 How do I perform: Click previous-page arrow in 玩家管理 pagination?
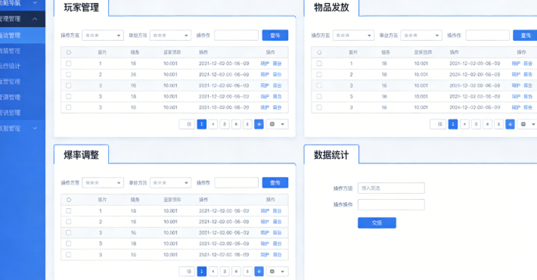tap(213, 124)
